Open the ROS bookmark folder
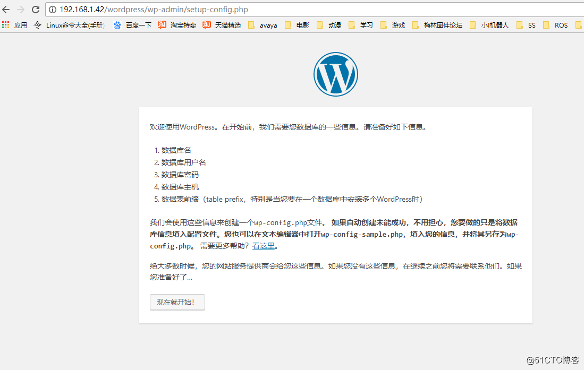The width and height of the screenshot is (584, 370). click(555, 25)
